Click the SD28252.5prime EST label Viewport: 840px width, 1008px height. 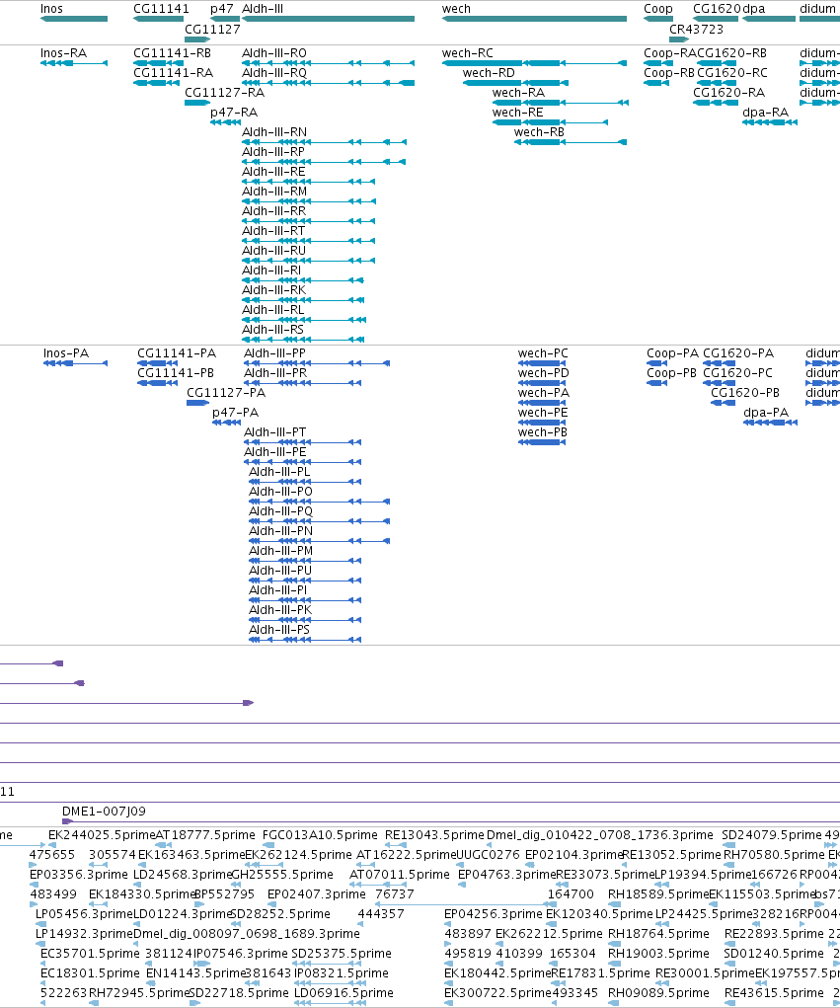tap(279, 914)
